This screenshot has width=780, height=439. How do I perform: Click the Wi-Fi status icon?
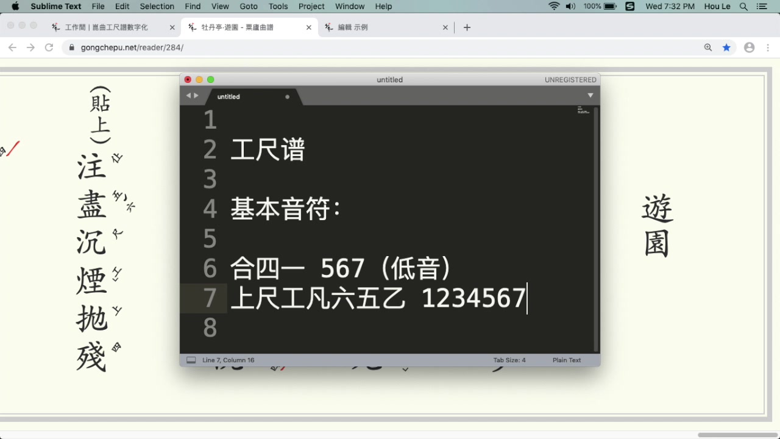[x=554, y=6]
